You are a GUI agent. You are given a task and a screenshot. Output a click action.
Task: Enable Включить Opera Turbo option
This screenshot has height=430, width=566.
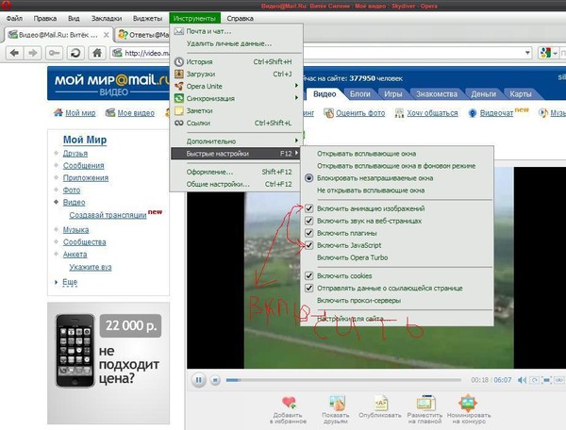[396, 257]
